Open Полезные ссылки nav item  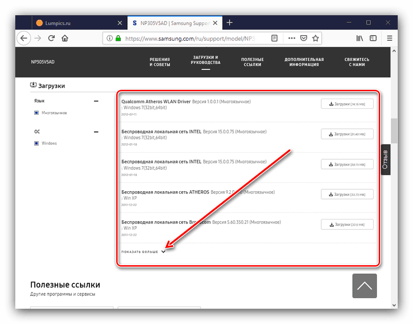(252, 62)
